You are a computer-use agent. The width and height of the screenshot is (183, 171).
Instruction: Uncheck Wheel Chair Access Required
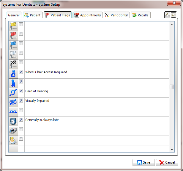(21, 72)
